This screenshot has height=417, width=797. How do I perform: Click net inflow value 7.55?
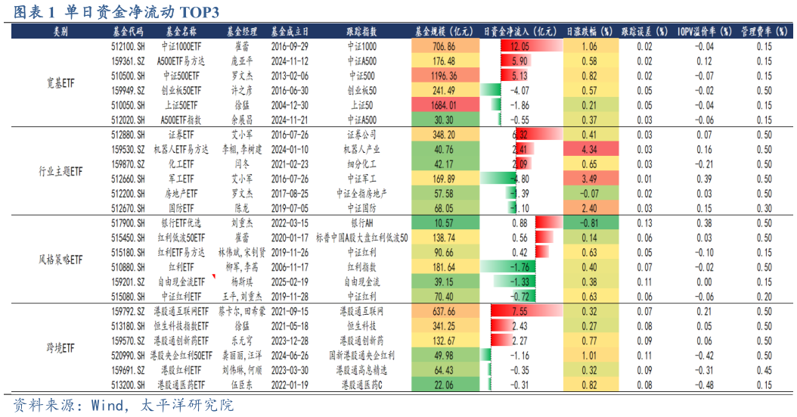(520, 312)
